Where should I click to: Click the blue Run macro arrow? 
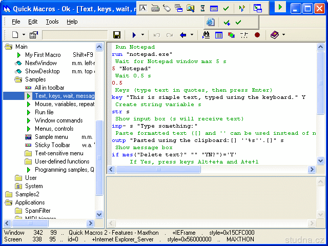point(134,35)
